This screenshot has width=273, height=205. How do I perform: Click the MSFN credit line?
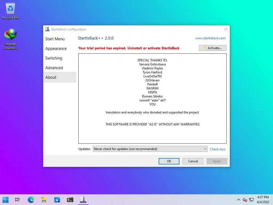[x=152, y=92]
